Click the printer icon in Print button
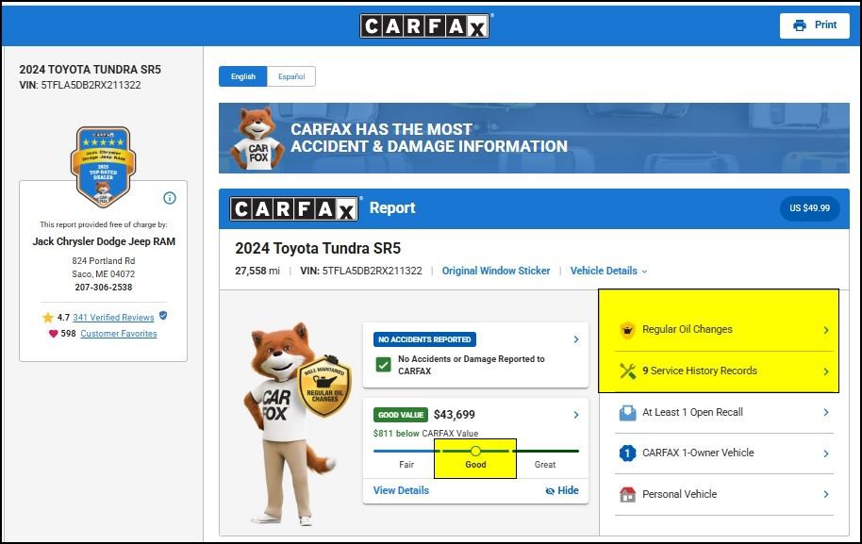 tap(800, 25)
